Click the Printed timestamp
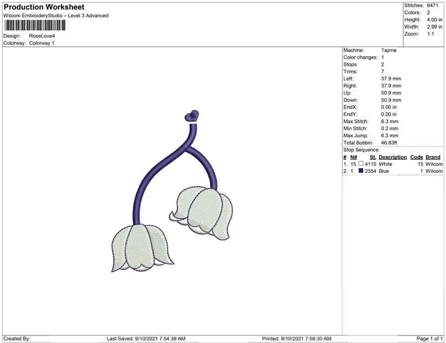This screenshot has height=343, width=446. [297, 339]
